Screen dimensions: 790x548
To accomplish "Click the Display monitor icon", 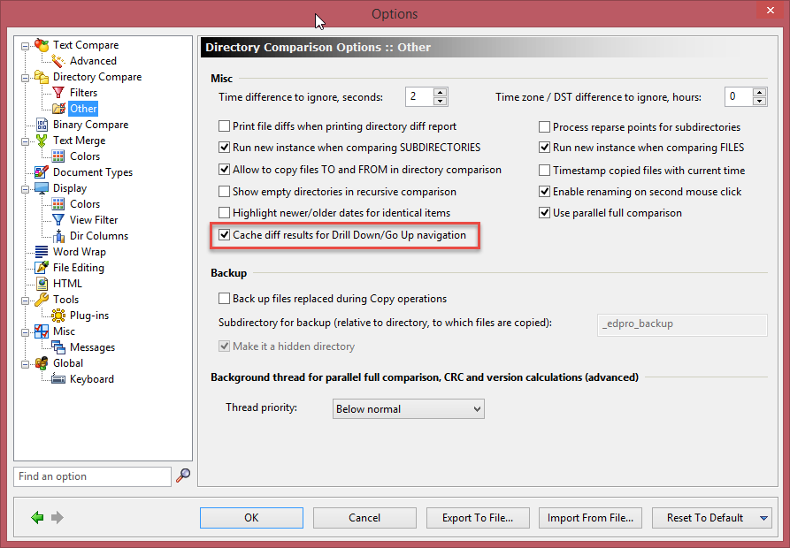I will tap(42, 188).
